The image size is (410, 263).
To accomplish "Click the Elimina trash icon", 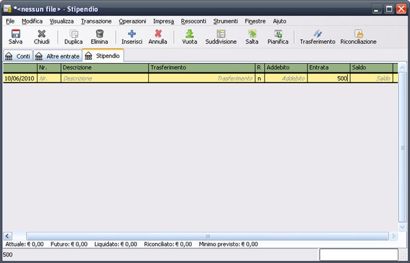I will [99, 34].
